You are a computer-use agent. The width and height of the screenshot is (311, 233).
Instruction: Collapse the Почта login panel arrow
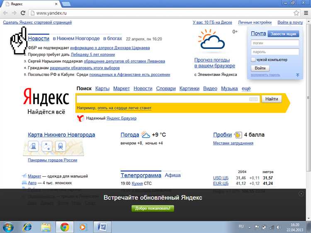coord(297,75)
